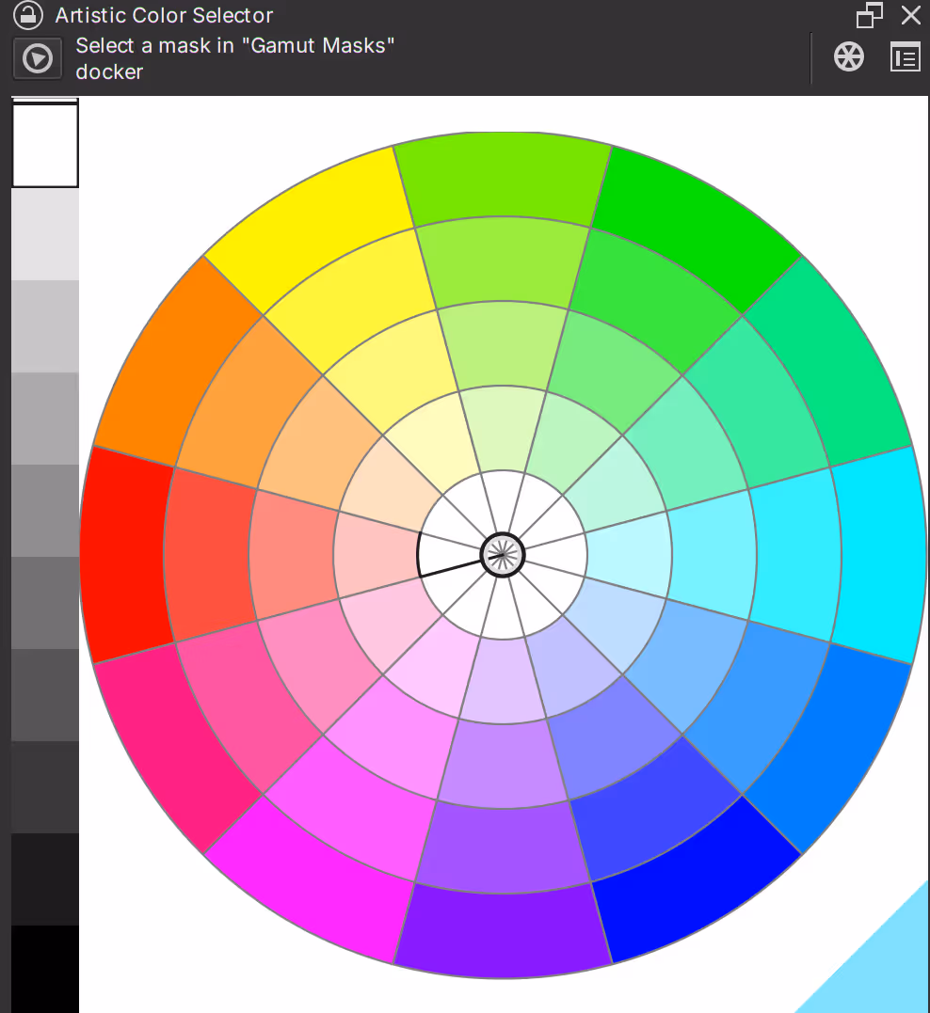This screenshot has width=930, height=1013.
Task: Pick the lime green outer segment at wheel top
Action: (x=503, y=179)
